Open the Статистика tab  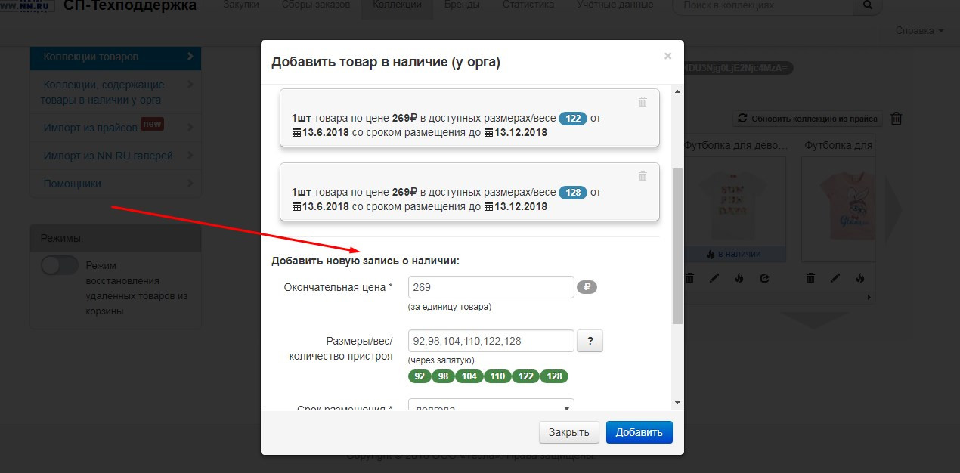coord(528,6)
